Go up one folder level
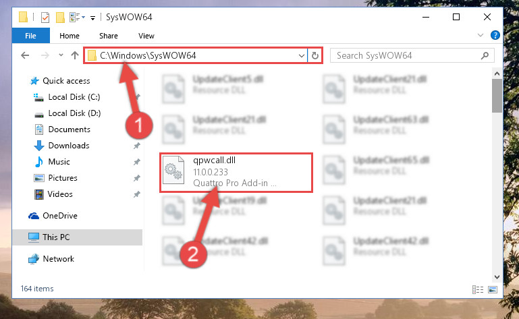Screen dimensions: 519x319 coord(75,55)
